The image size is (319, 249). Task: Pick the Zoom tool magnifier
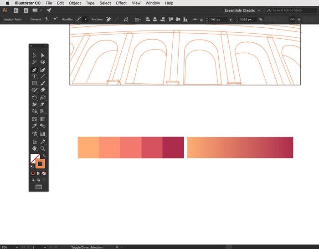pos(43,148)
